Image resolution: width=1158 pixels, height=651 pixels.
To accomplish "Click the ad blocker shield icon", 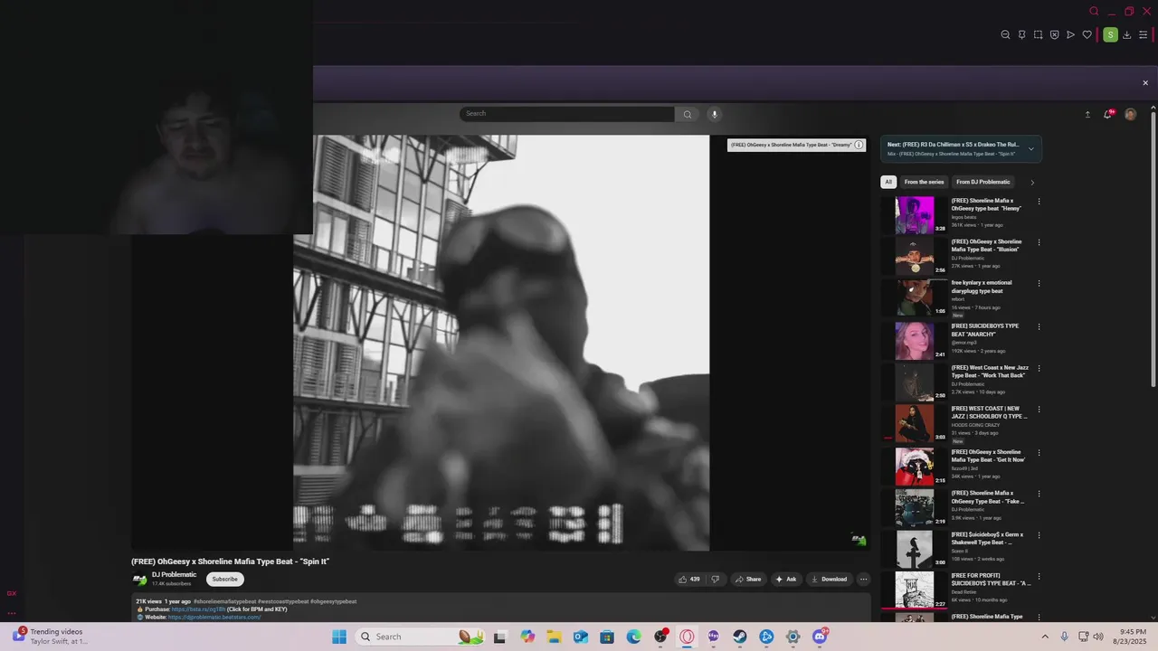I will tap(1054, 35).
